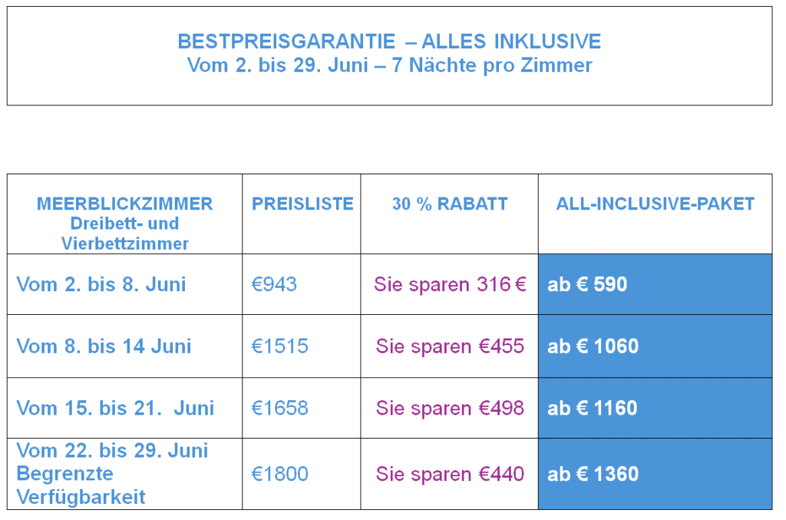Click the BESTPREISGARANTIE – ALLES INKLUSIVE heading

(389, 41)
